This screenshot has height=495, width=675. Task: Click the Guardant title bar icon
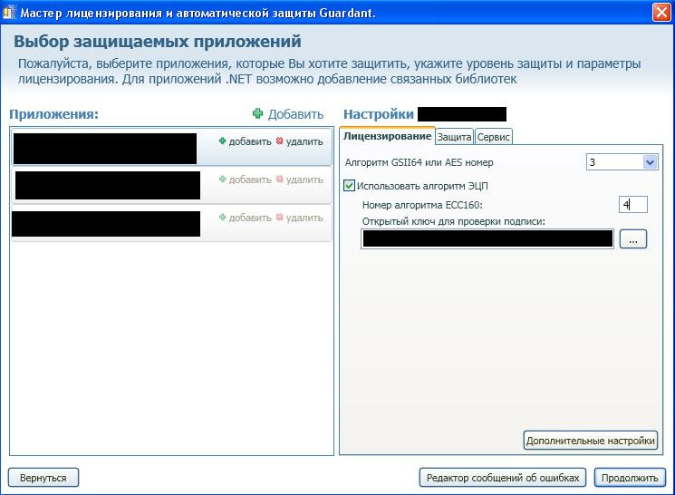click(11, 14)
